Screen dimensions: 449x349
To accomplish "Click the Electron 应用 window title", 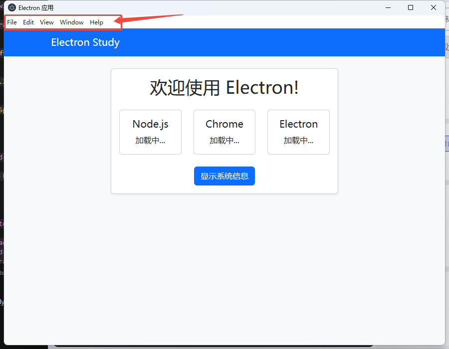I will tap(36, 7).
